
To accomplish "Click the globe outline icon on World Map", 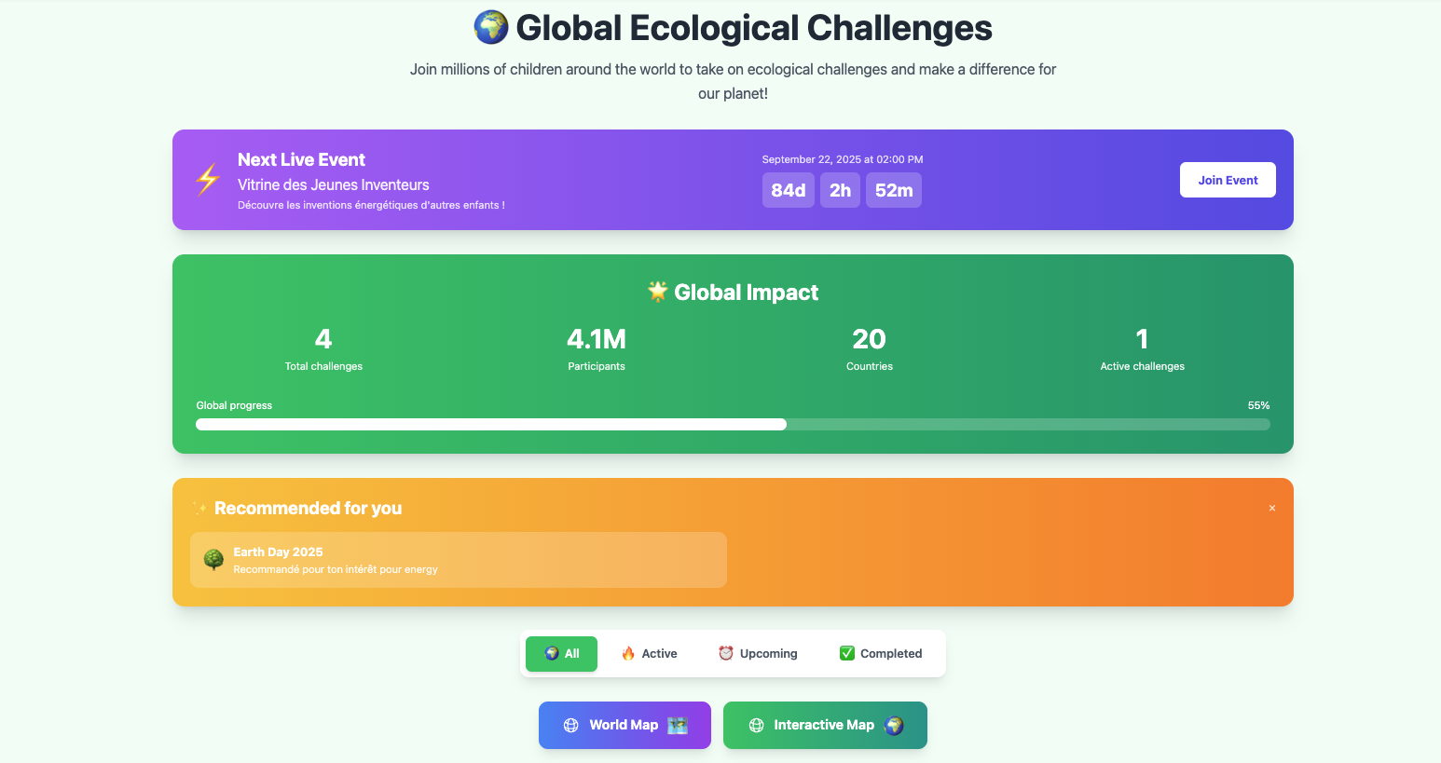I will point(571,725).
